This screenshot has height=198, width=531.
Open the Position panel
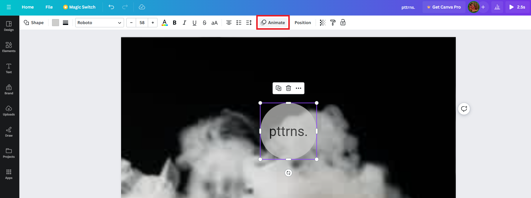click(x=303, y=23)
